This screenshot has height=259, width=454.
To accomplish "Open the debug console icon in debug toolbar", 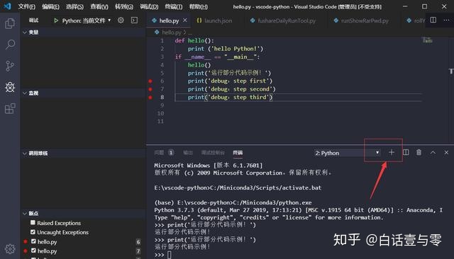I will pyautogui.click(x=134, y=21).
